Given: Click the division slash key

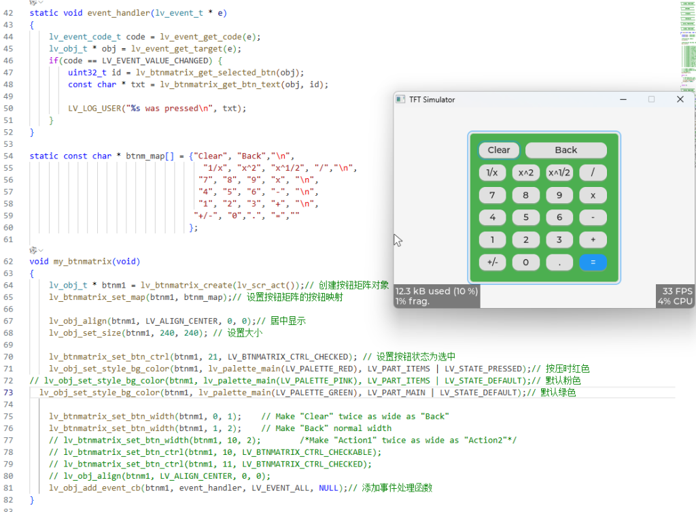Looking at the screenshot, I should pyautogui.click(x=592, y=173).
